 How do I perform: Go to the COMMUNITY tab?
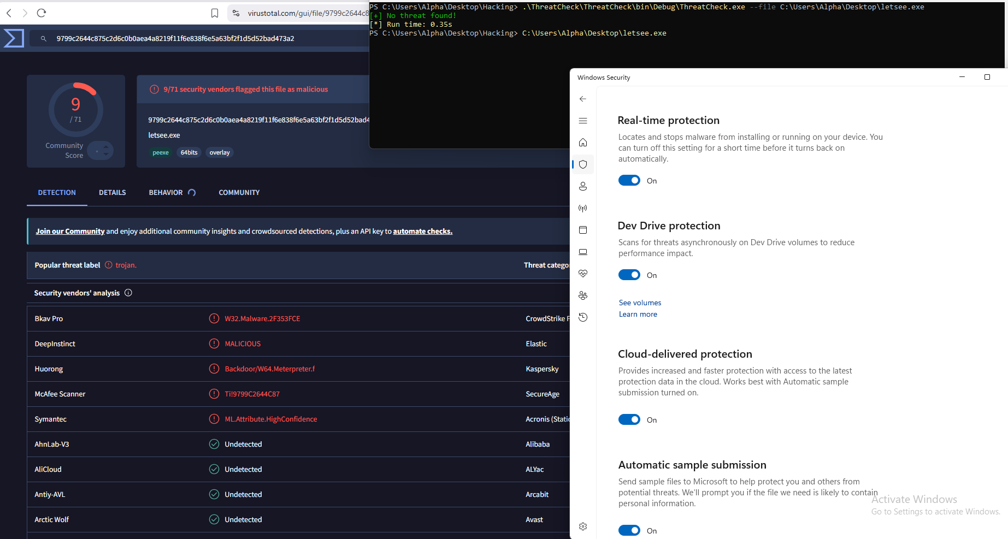tap(239, 193)
